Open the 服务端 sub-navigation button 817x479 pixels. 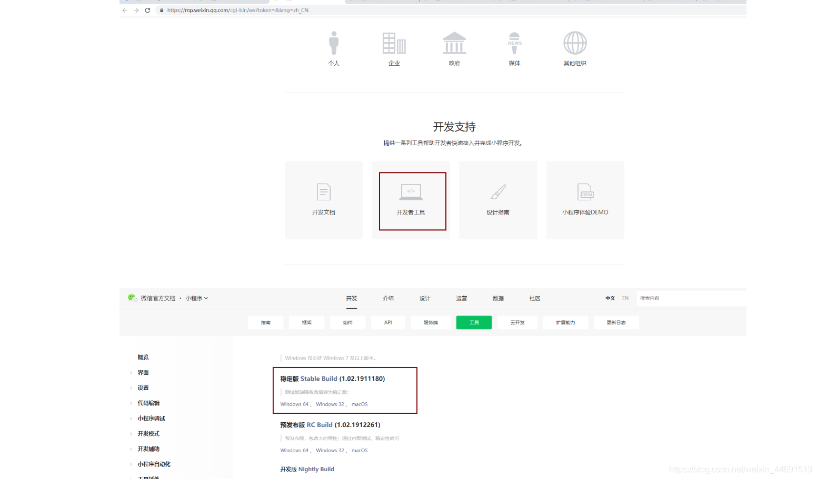click(431, 322)
